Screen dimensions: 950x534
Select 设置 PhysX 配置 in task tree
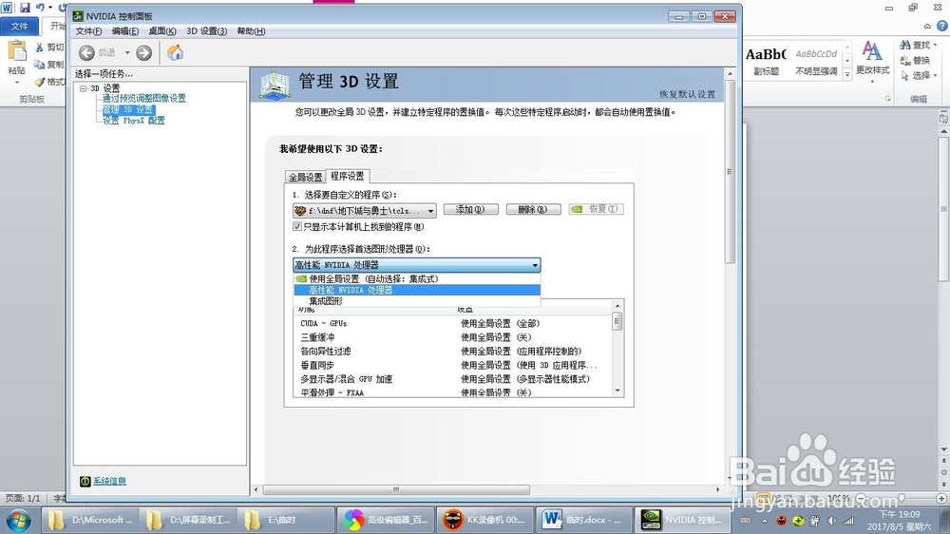tap(133, 121)
